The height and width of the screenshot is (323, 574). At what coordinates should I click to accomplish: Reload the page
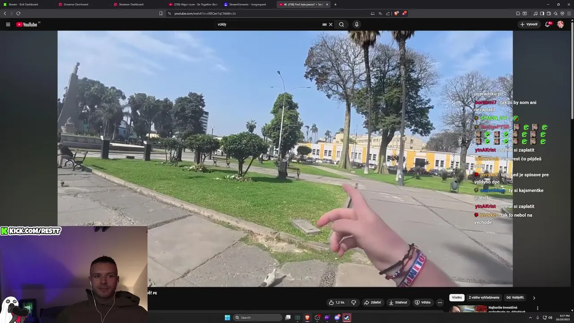click(x=18, y=13)
